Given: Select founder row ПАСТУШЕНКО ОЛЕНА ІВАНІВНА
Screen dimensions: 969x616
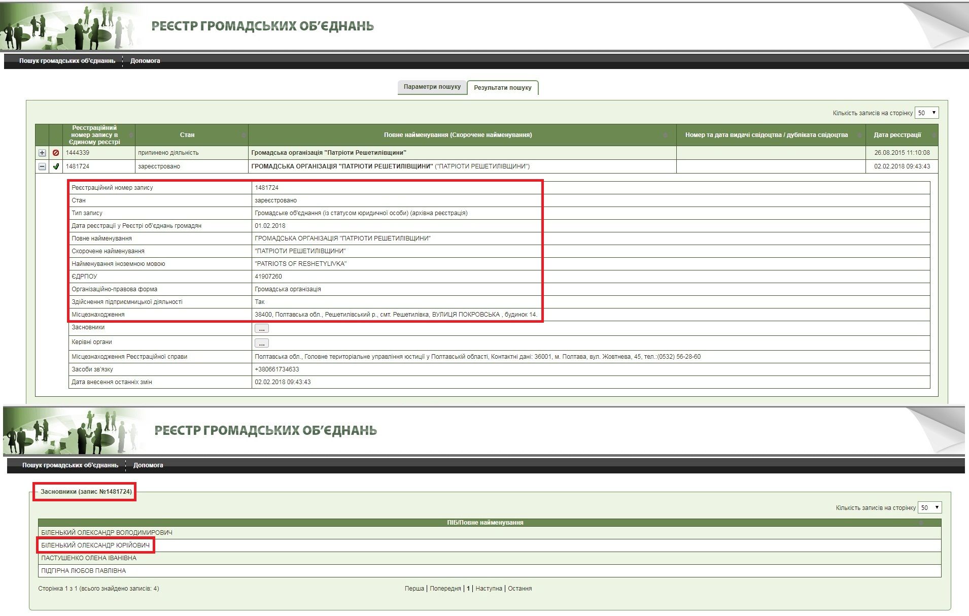Looking at the screenshot, I should (89, 558).
